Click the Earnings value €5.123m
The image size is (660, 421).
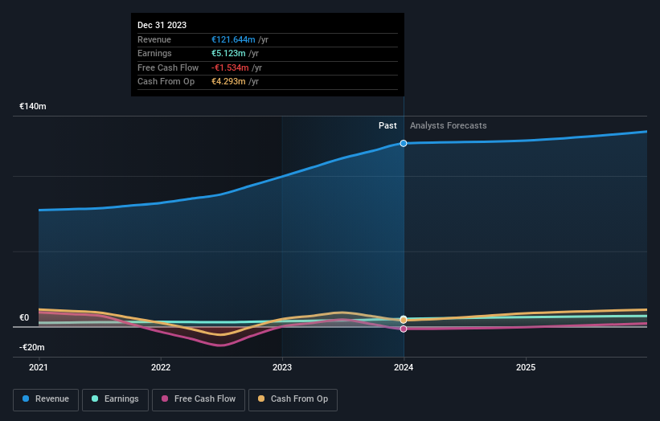point(228,53)
